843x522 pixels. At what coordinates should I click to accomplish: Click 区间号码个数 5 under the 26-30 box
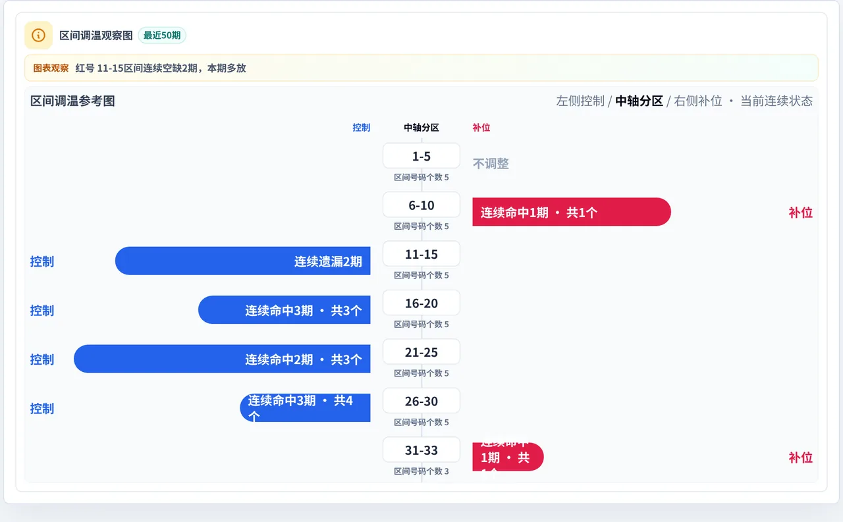point(421,422)
